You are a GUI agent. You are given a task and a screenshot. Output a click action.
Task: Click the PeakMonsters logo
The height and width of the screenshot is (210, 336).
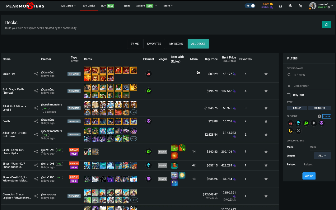click(25, 6)
